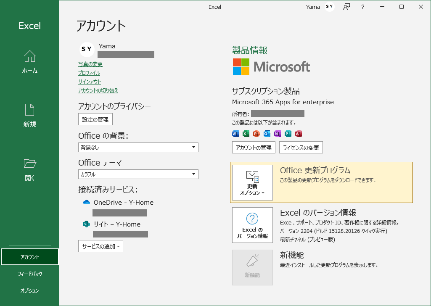Open the Office の背景 dropdown
The height and width of the screenshot is (306, 431).
pyautogui.click(x=138, y=147)
